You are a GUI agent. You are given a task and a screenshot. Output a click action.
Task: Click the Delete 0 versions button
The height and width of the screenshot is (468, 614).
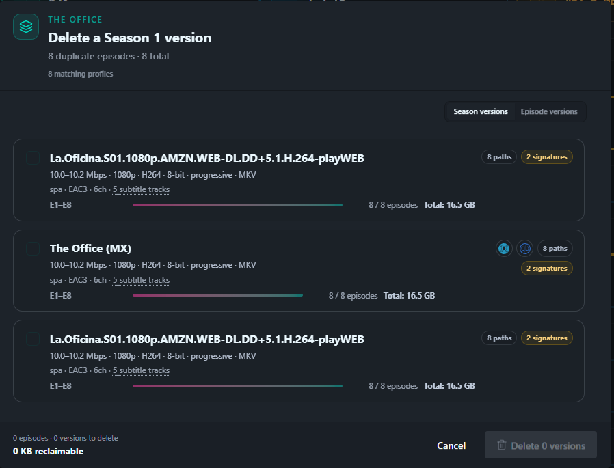point(541,445)
